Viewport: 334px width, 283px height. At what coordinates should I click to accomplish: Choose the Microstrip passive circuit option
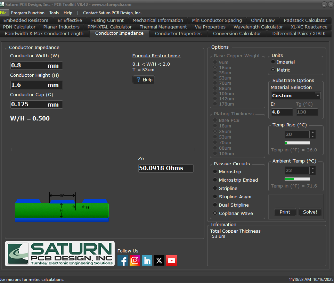coord(215,172)
